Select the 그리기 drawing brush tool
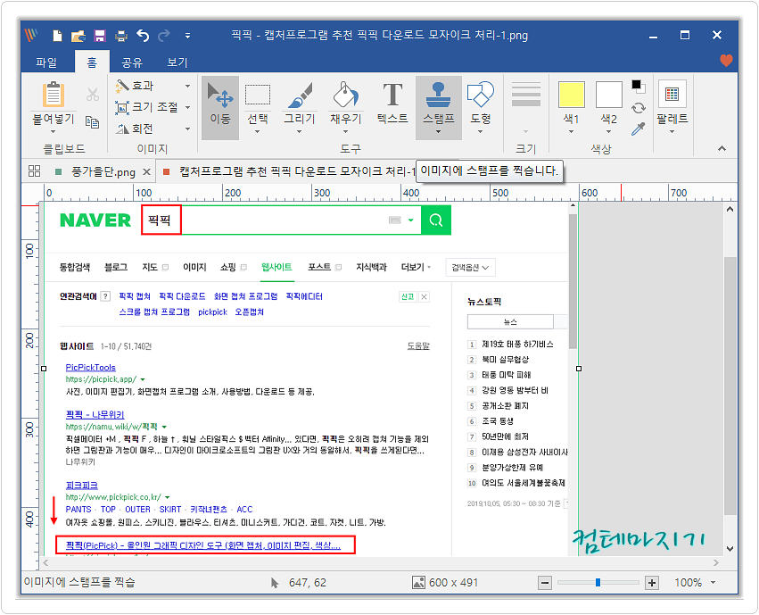The image size is (759, 615). pos(300,107)
